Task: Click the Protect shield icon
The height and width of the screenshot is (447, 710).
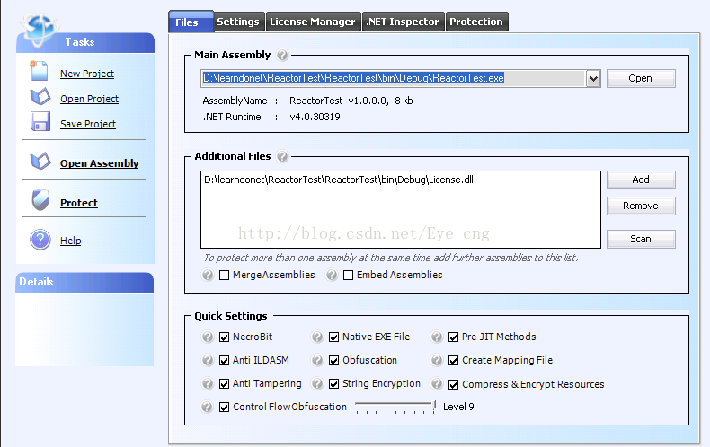Action: (x=40, y=200)
